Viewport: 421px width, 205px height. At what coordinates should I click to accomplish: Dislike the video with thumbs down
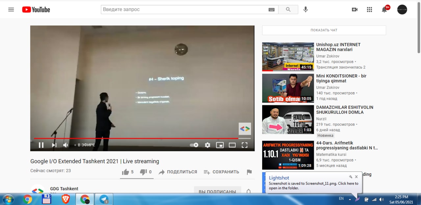[x=146, y=172]
